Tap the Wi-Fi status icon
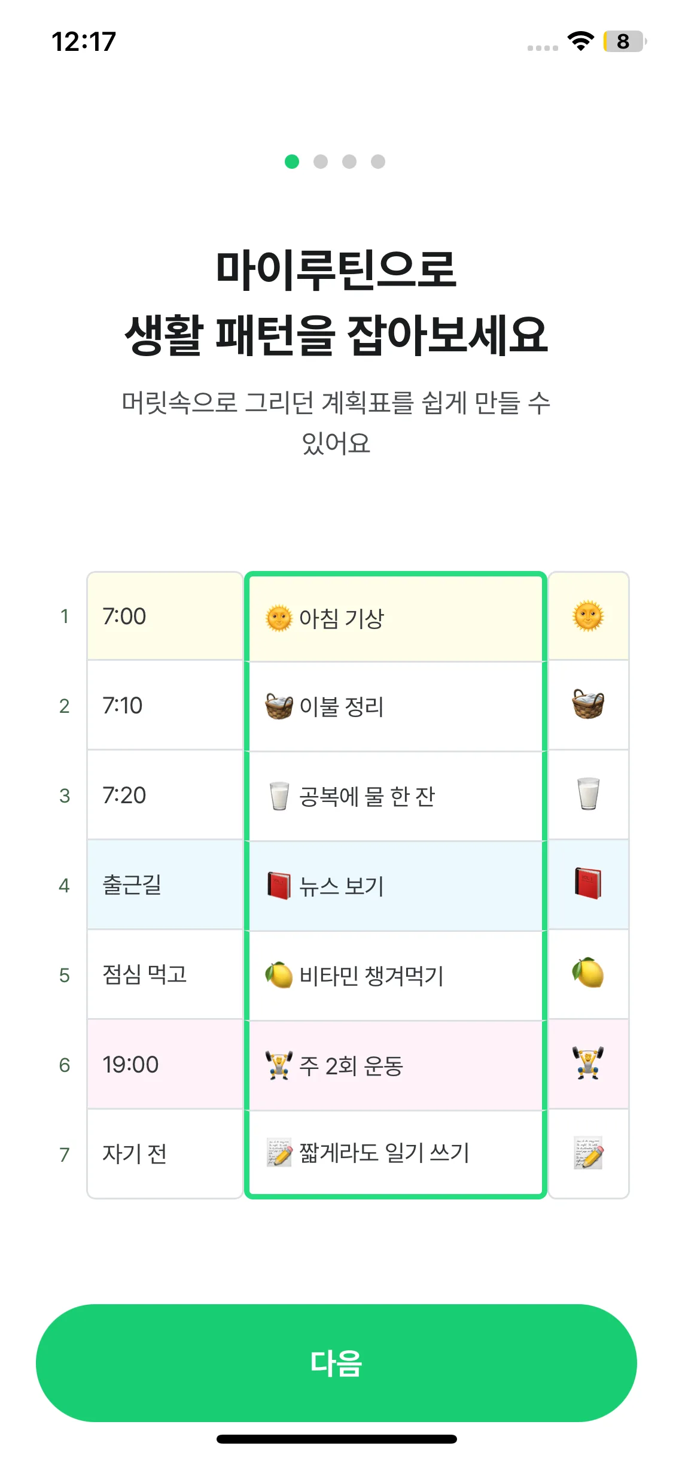The image size is (673, 1458). point(580,41)
